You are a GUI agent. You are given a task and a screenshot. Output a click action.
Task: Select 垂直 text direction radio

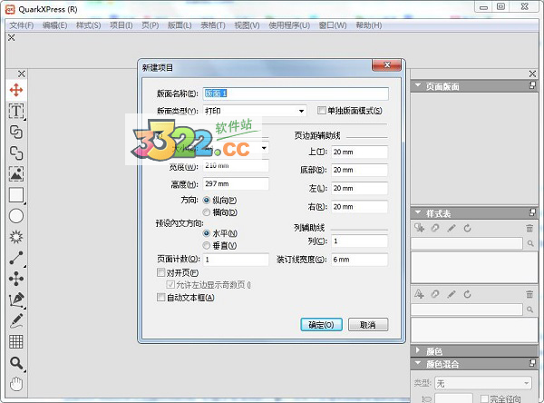(207, 245)
